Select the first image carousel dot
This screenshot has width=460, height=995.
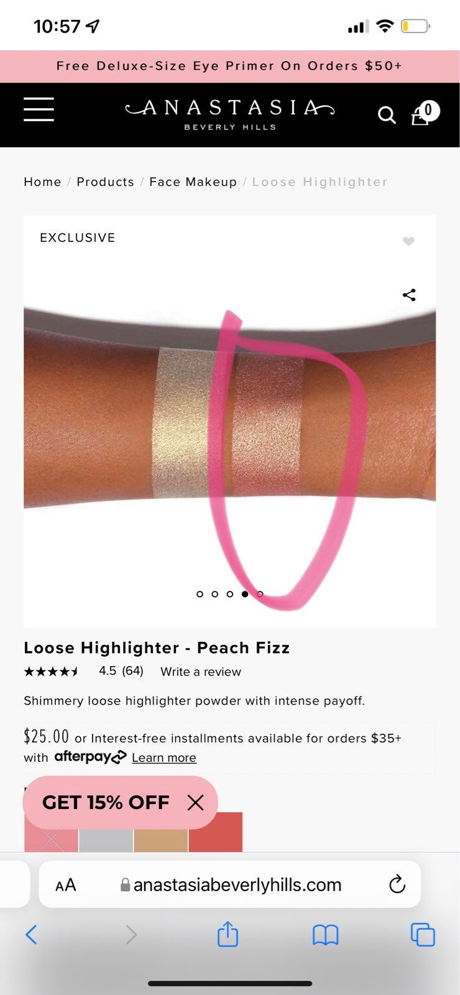pos(200,594)
